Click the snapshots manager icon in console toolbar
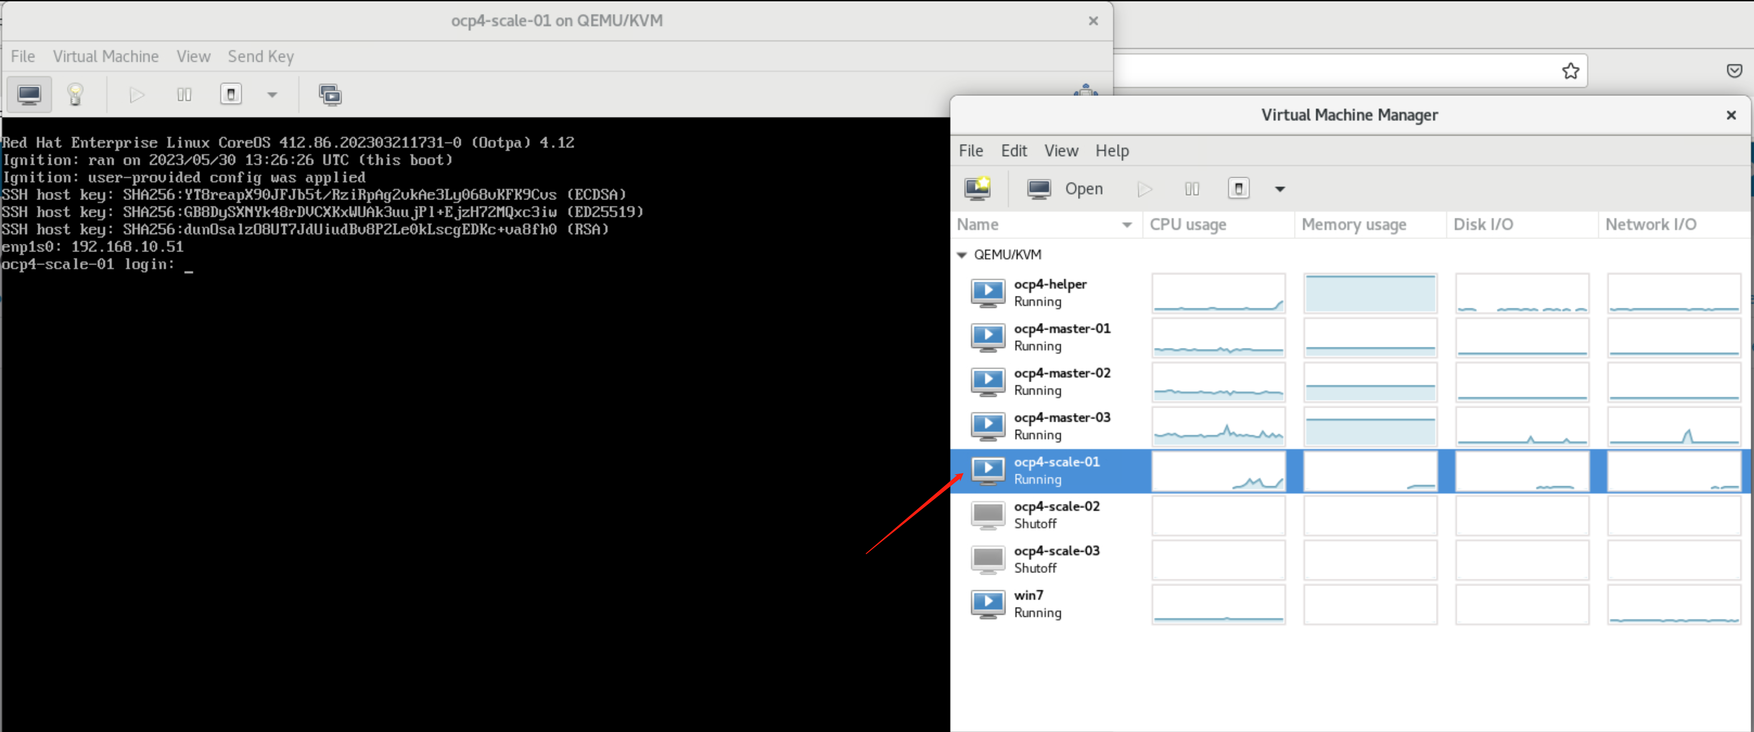 (x=330, y=94)
